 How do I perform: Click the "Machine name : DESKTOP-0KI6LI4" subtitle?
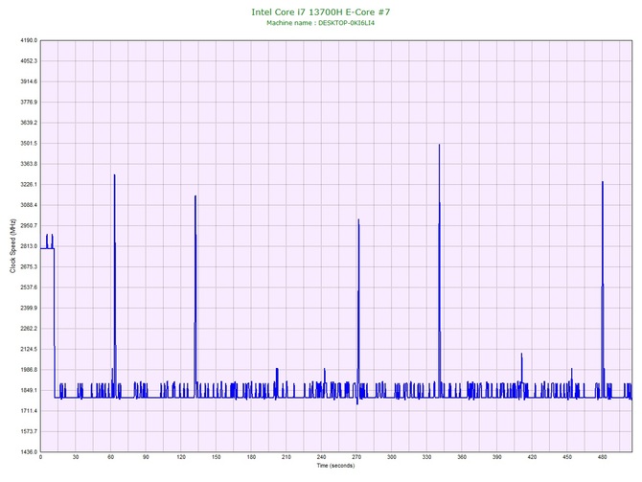click(321, 23)
